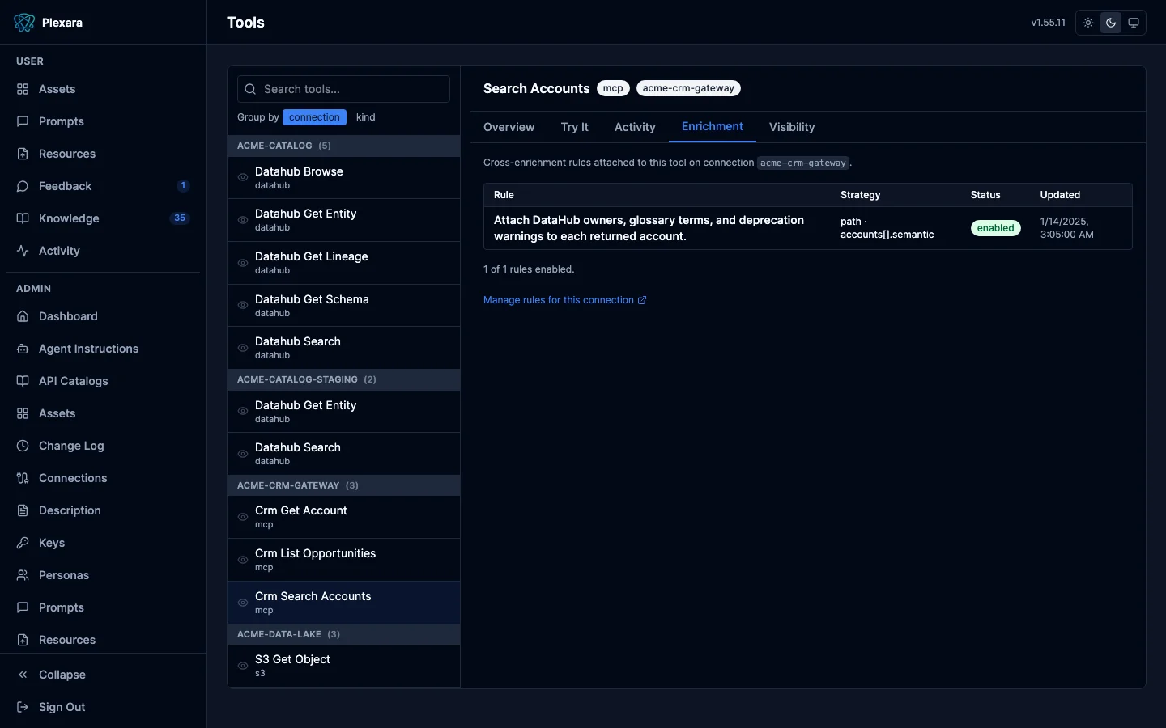Focus the Search tools input field

343,89
